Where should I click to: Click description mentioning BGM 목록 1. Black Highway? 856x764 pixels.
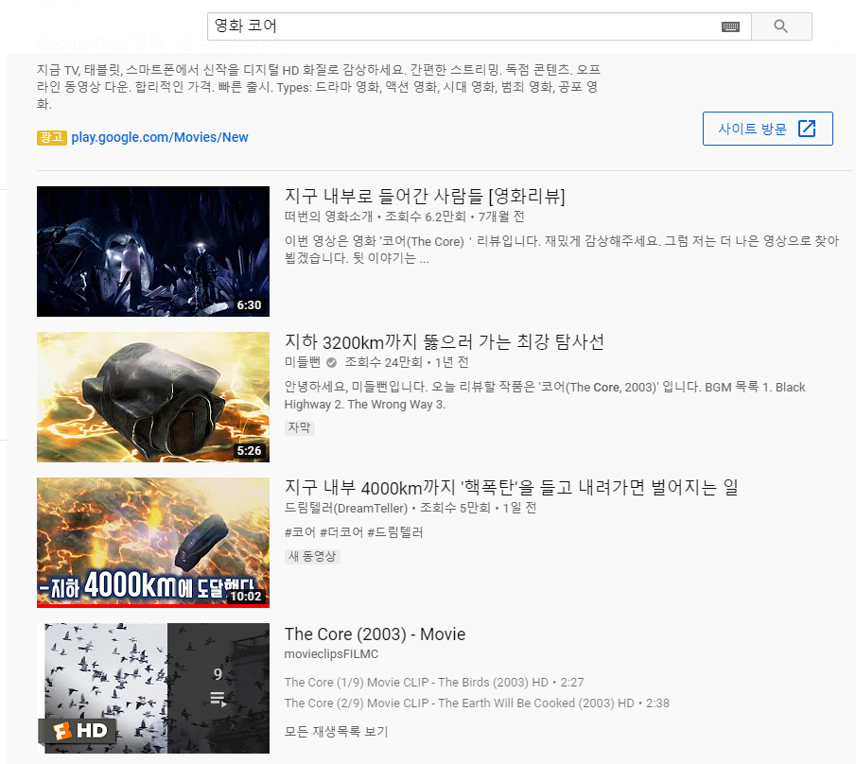(x=545, y=395)
